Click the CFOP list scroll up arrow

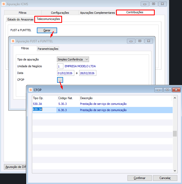175,98
